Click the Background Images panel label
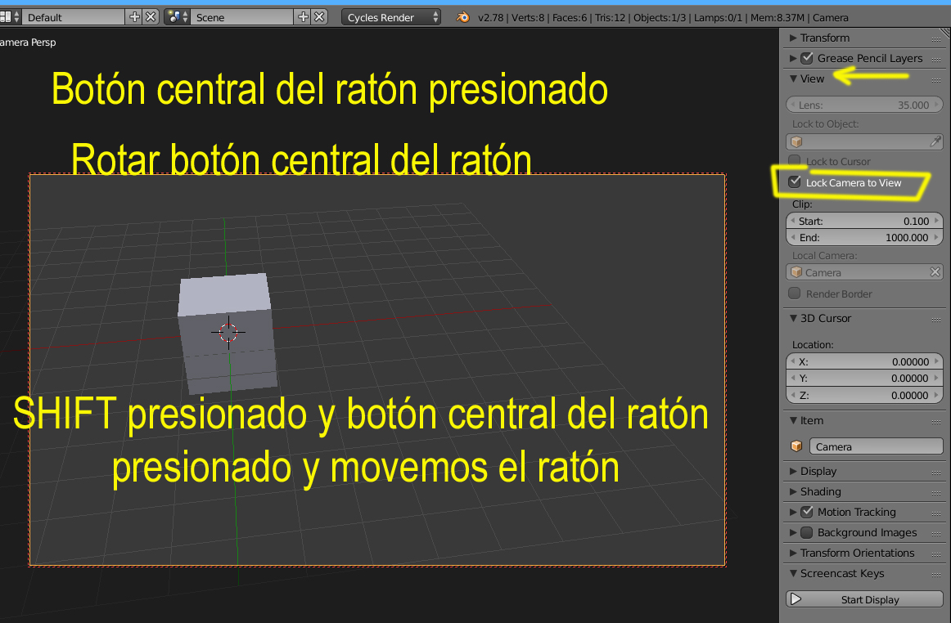The height and width of the screenshot is (623, 951). click(x=868, y=533)
